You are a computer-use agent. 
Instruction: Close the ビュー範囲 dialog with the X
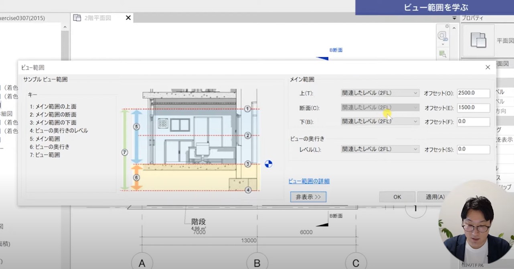(488, 67)
